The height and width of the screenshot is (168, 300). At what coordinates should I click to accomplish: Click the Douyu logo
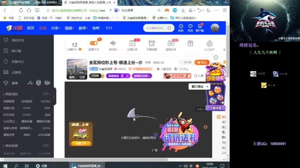point(14,28)
